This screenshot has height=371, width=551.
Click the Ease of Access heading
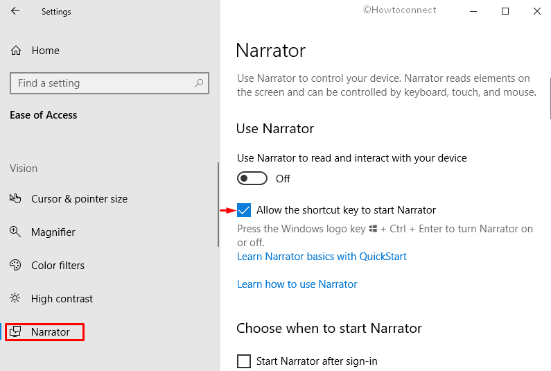[43, 115]
